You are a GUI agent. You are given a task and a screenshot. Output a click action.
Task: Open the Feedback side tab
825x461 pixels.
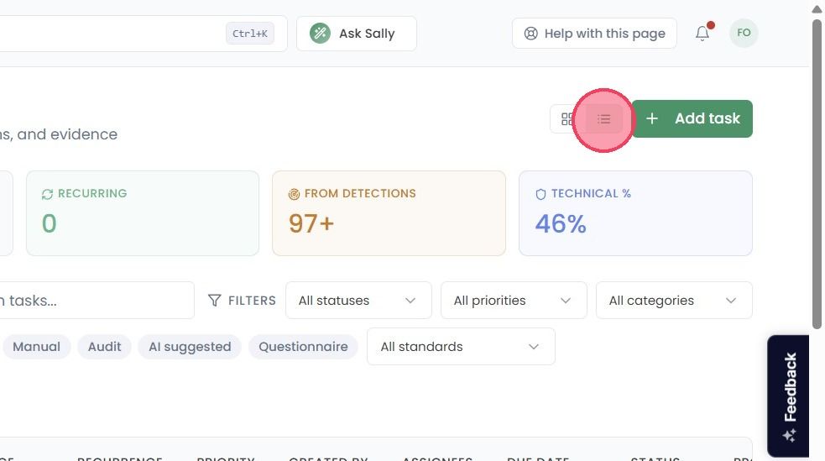pyautogui.click(x=788, y=396)
